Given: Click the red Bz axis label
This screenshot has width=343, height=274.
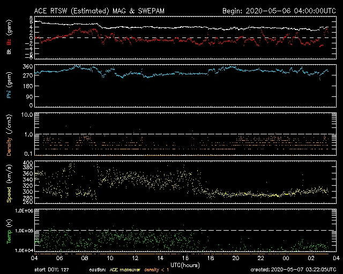Looking at the screenshot, I should coord(9,41).
